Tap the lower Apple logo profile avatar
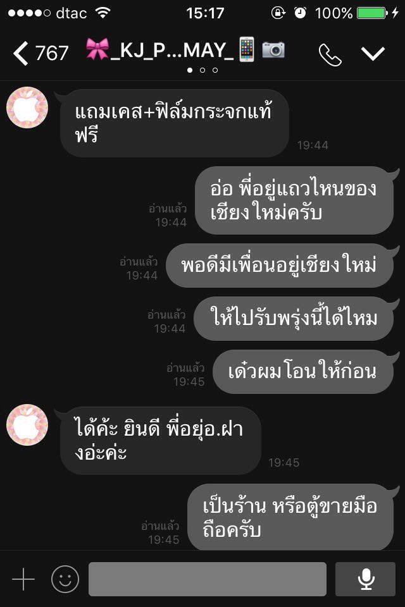The width and height of the screenshot is (405, 607). [x=27, y=425]
